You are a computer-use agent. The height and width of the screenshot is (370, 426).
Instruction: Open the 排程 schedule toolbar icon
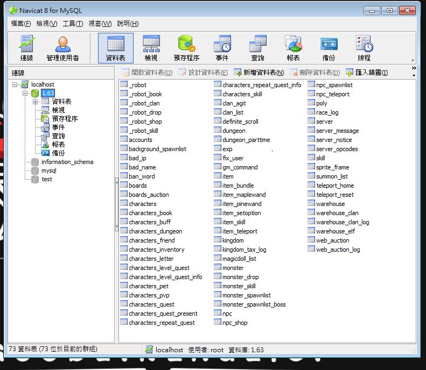[364, 48]
